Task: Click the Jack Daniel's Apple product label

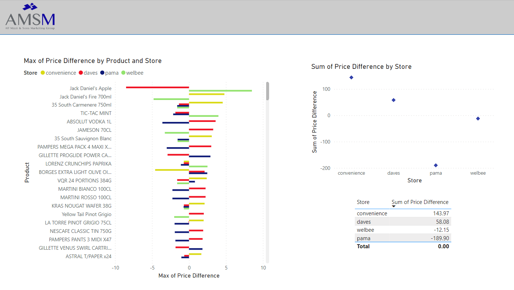Action: 91,88
